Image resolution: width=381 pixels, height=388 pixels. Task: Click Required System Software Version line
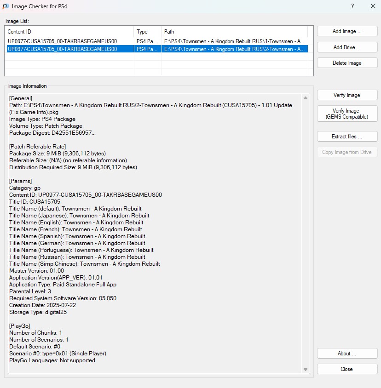[63, 298]
